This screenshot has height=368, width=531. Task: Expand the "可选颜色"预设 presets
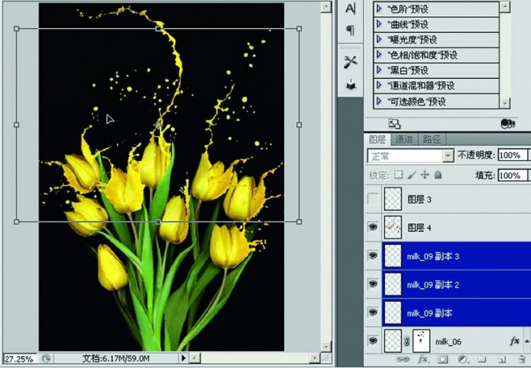(380, 101)
